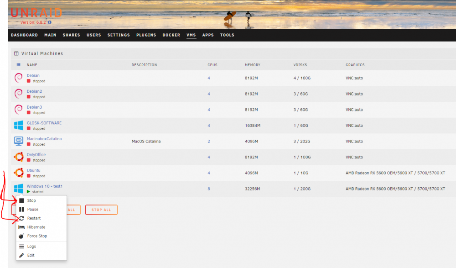Click the red stopped square under GLOSK-SOFTWARE

click(x=28, y=128)
